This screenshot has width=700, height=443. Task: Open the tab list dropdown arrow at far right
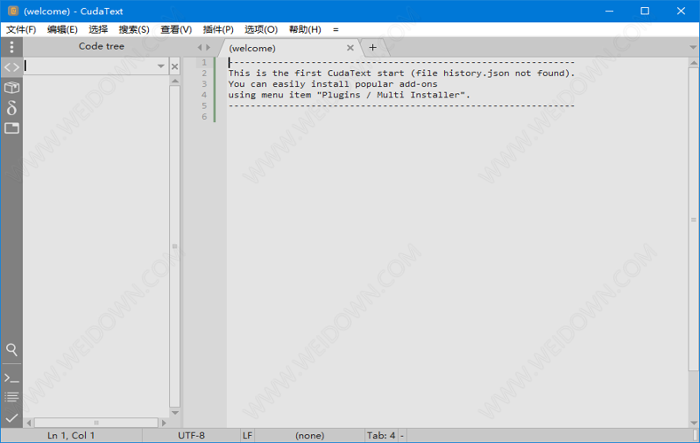tap(693, 47)
